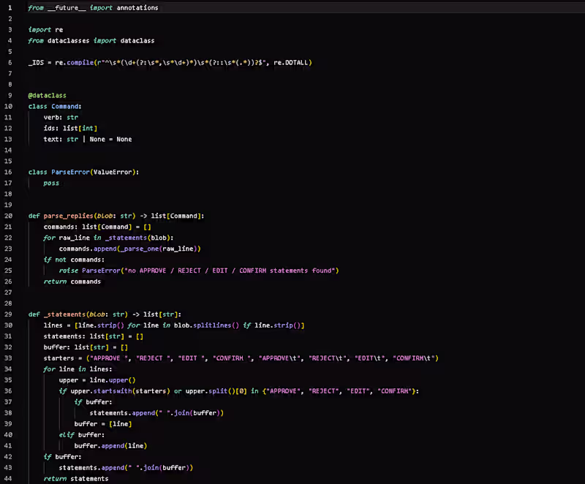Click line number 20 in the gutter
Viewport: 585px width, 484px height.
8,216
